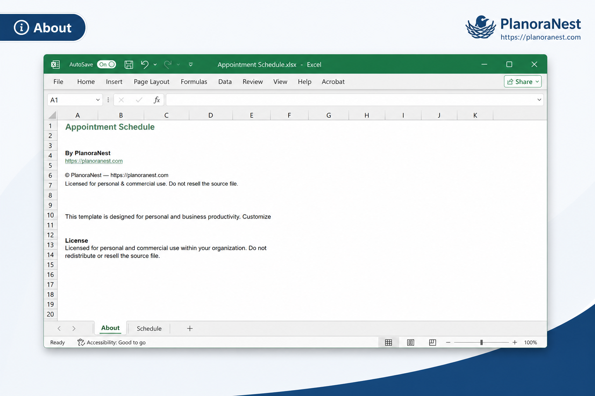Select column A header
The height and width of the screenshot is (396, 595).
[77, 115]
